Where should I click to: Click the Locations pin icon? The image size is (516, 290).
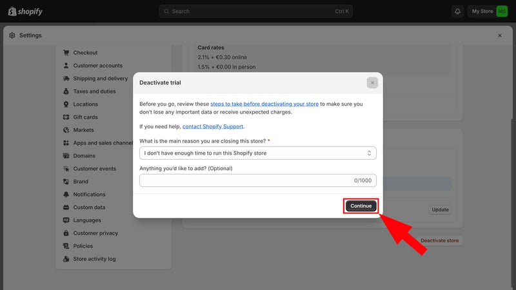pos(66,104)
